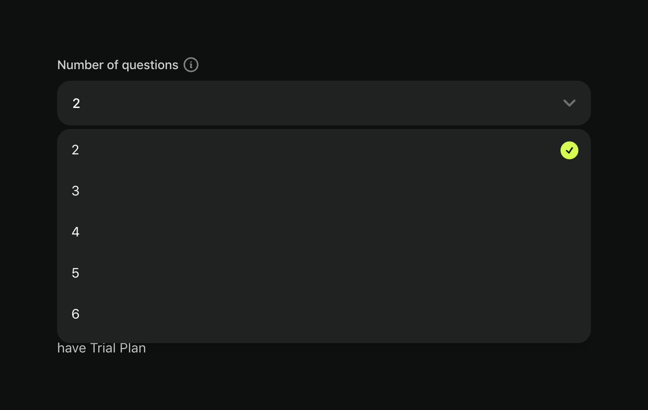
Task: Click the "have Trial Plan" text
Action: point(102,348)
